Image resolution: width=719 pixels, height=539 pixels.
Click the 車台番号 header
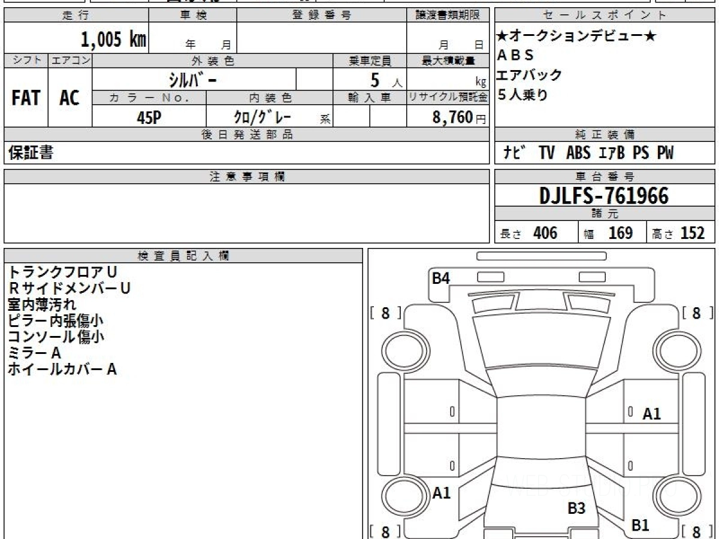pyautogui.click(x=605, y=177)
